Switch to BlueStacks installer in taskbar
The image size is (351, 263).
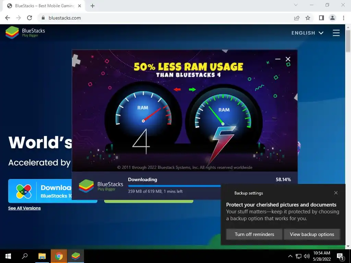click(x=76, y=256)
